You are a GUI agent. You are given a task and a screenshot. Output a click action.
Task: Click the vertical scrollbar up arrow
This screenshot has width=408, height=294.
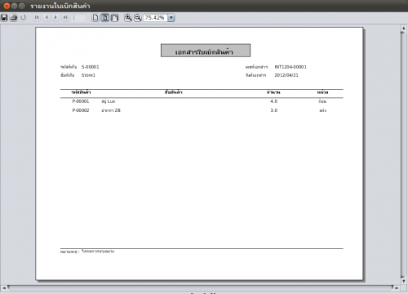[404, 28]
